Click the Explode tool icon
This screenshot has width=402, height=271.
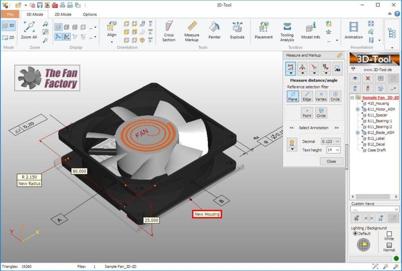(237, 31)
